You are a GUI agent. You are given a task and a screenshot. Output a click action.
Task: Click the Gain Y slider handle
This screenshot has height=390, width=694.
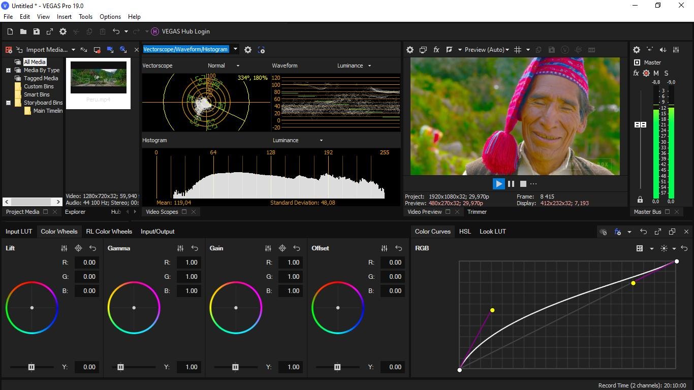pos(235,367)
